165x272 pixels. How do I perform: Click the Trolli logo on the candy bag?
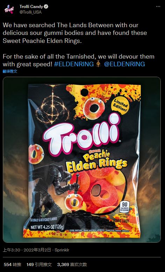[81, 134]
